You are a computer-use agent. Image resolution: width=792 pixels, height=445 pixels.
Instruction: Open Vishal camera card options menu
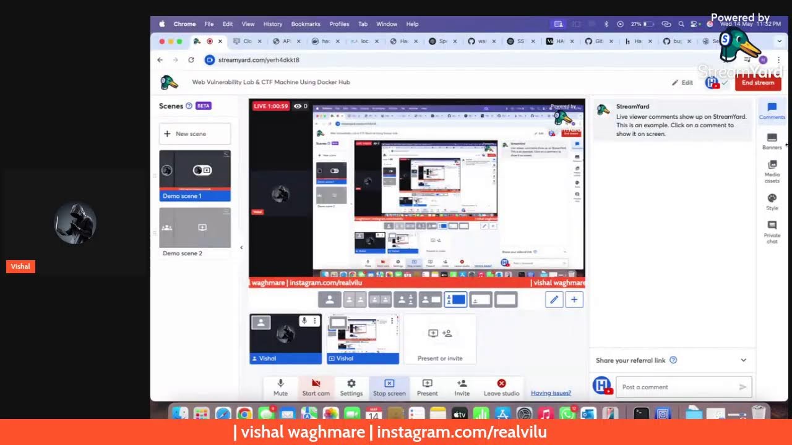(x=315, y=321)
